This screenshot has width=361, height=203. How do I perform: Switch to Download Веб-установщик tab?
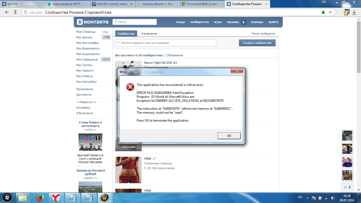coord(202,4)
